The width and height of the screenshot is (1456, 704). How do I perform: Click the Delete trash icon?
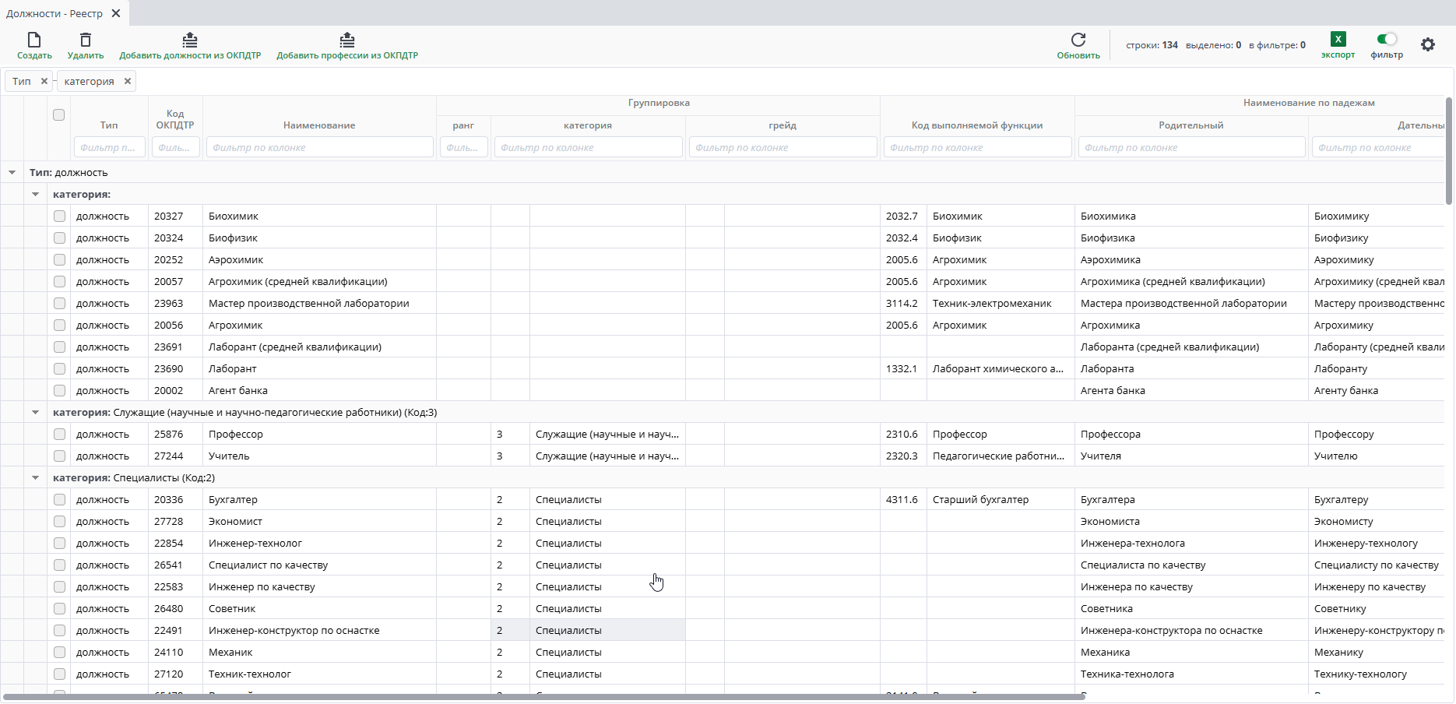[86, 40]
